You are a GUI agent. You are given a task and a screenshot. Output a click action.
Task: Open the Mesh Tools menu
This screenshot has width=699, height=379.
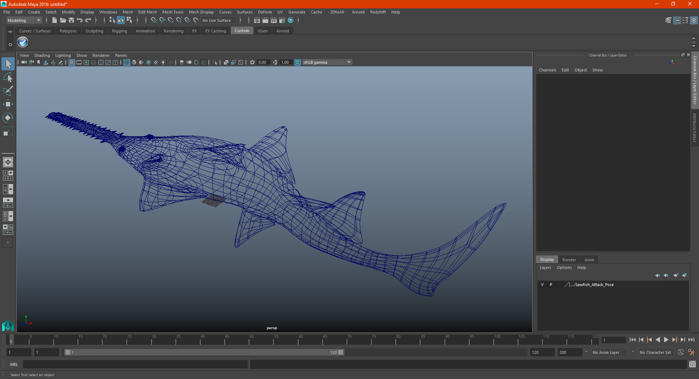[x=173, y=12]
